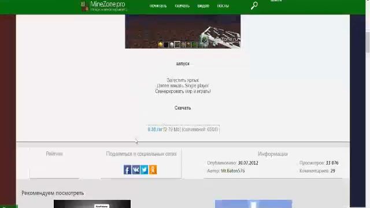The height and width of the screenshot is (208, 370).
Task: Click the Войти login link
Action: click(x=276, y=1)
